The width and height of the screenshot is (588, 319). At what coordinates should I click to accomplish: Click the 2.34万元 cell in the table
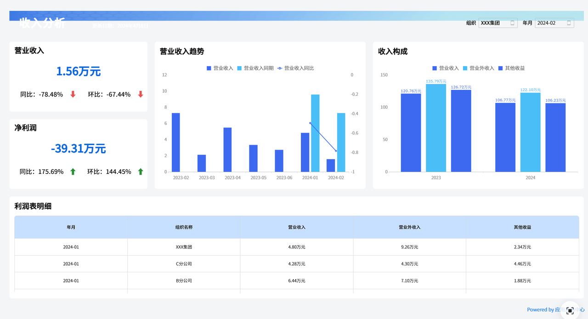(522, 247)
